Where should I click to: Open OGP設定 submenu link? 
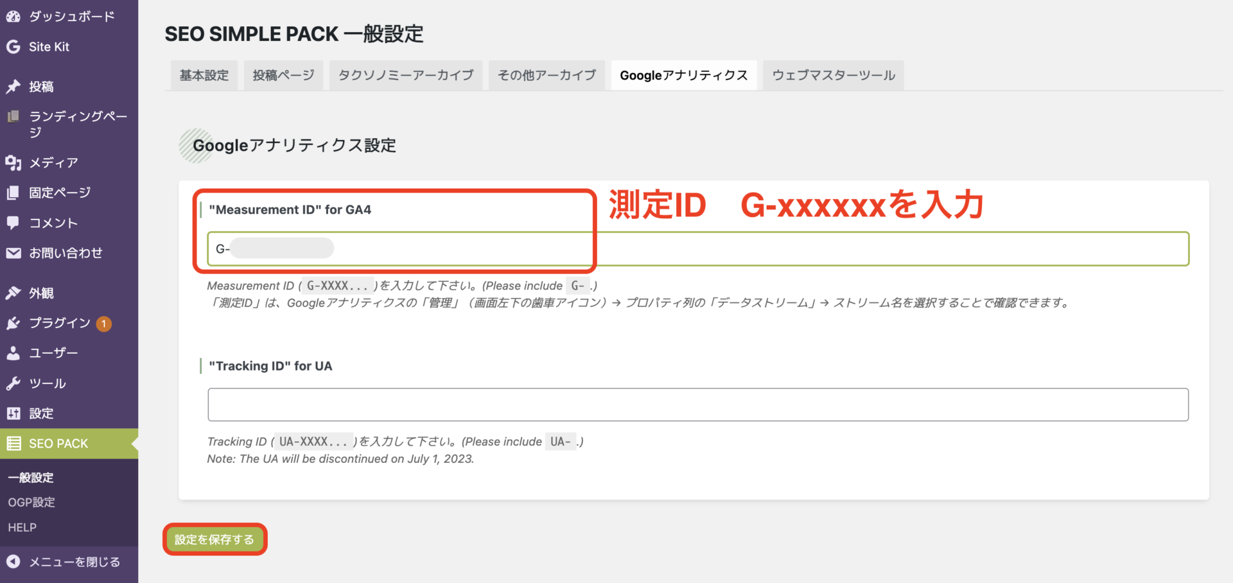click(31, 502)
